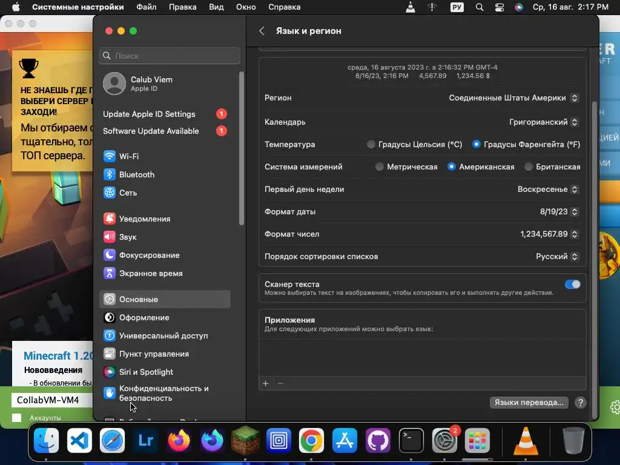Launch Lightroom from the Dock

click(x=145, y=440)
